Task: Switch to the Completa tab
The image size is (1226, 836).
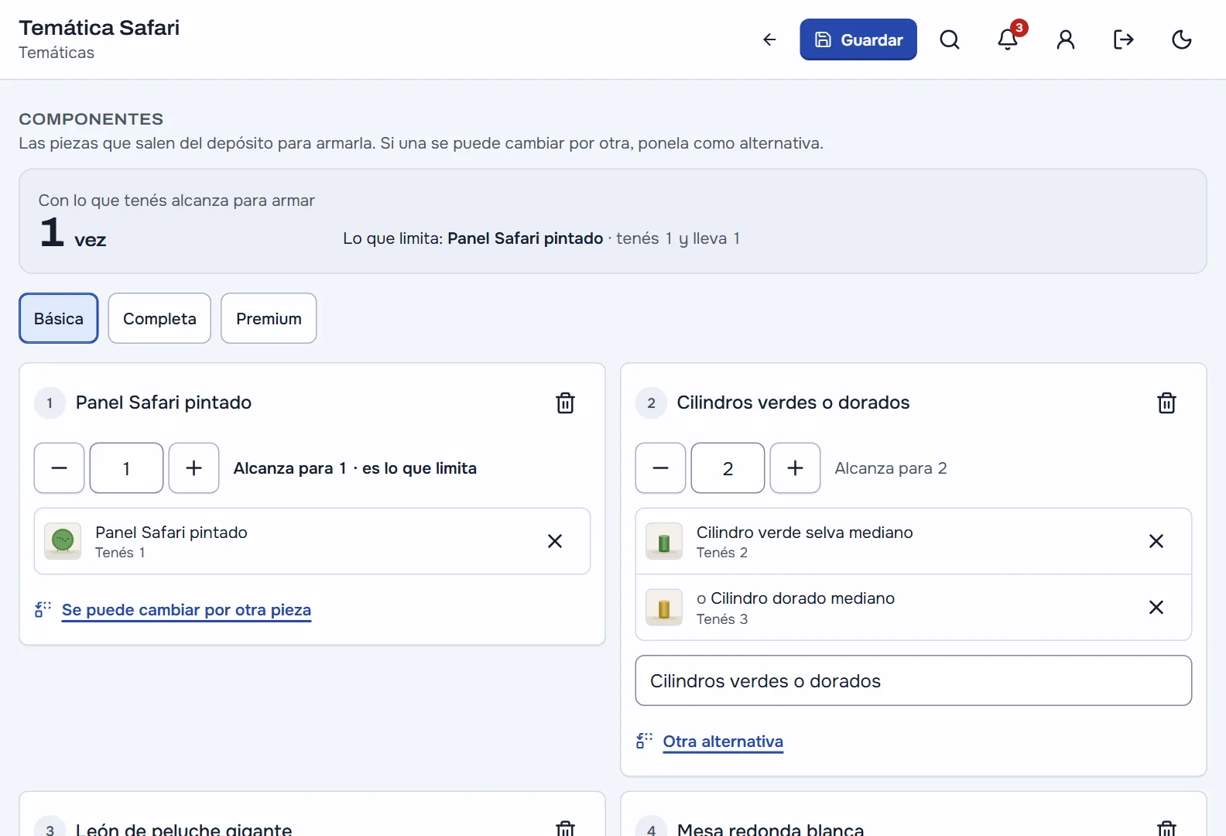Action: (x=159, y=318)
